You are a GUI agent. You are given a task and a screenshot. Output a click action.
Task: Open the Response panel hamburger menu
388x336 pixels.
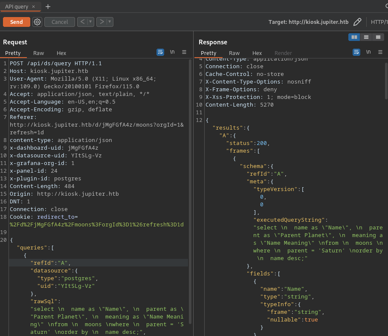coord(380,52)
